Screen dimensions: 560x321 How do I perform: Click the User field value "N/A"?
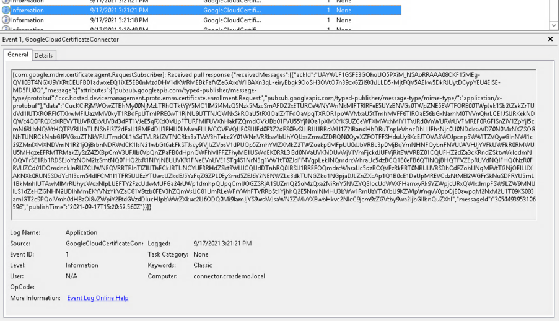tap(71, 276)
